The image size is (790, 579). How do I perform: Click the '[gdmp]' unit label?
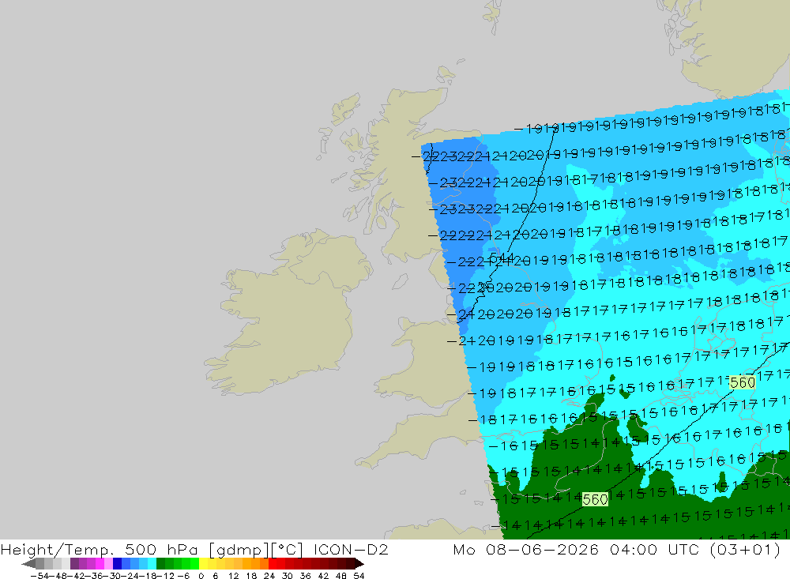coord(239,549)
